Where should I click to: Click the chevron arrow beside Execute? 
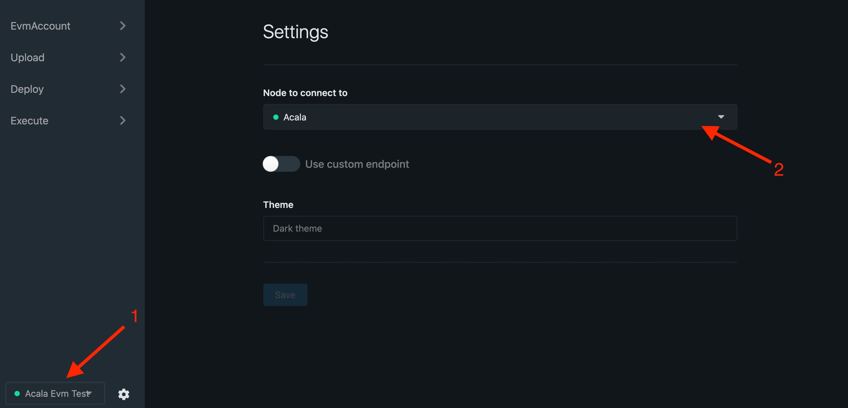click(123, 121)
